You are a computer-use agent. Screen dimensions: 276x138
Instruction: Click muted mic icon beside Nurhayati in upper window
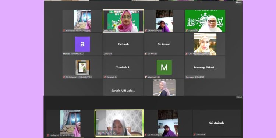pos(64,31)
